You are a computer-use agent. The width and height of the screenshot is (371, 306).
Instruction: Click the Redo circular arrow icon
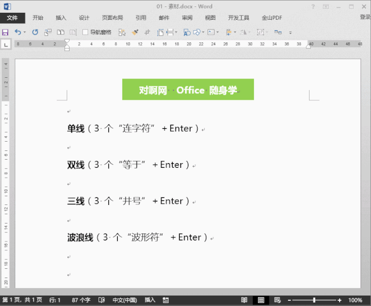coord(35,32)
